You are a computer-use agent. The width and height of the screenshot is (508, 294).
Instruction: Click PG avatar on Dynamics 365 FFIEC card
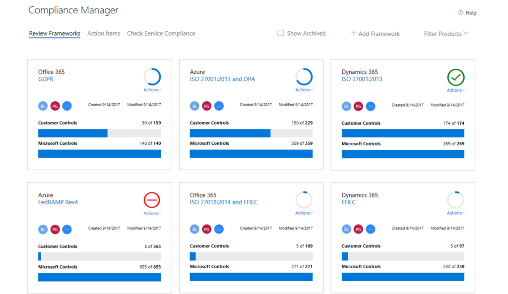tap(358, 229)
